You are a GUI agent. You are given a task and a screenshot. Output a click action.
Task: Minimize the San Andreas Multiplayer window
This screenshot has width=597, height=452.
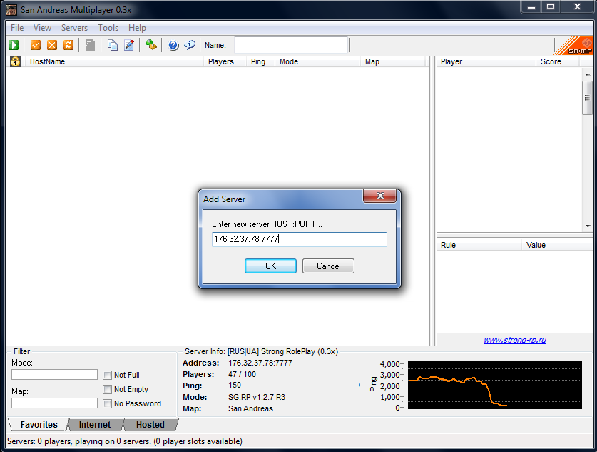(531, 7)
